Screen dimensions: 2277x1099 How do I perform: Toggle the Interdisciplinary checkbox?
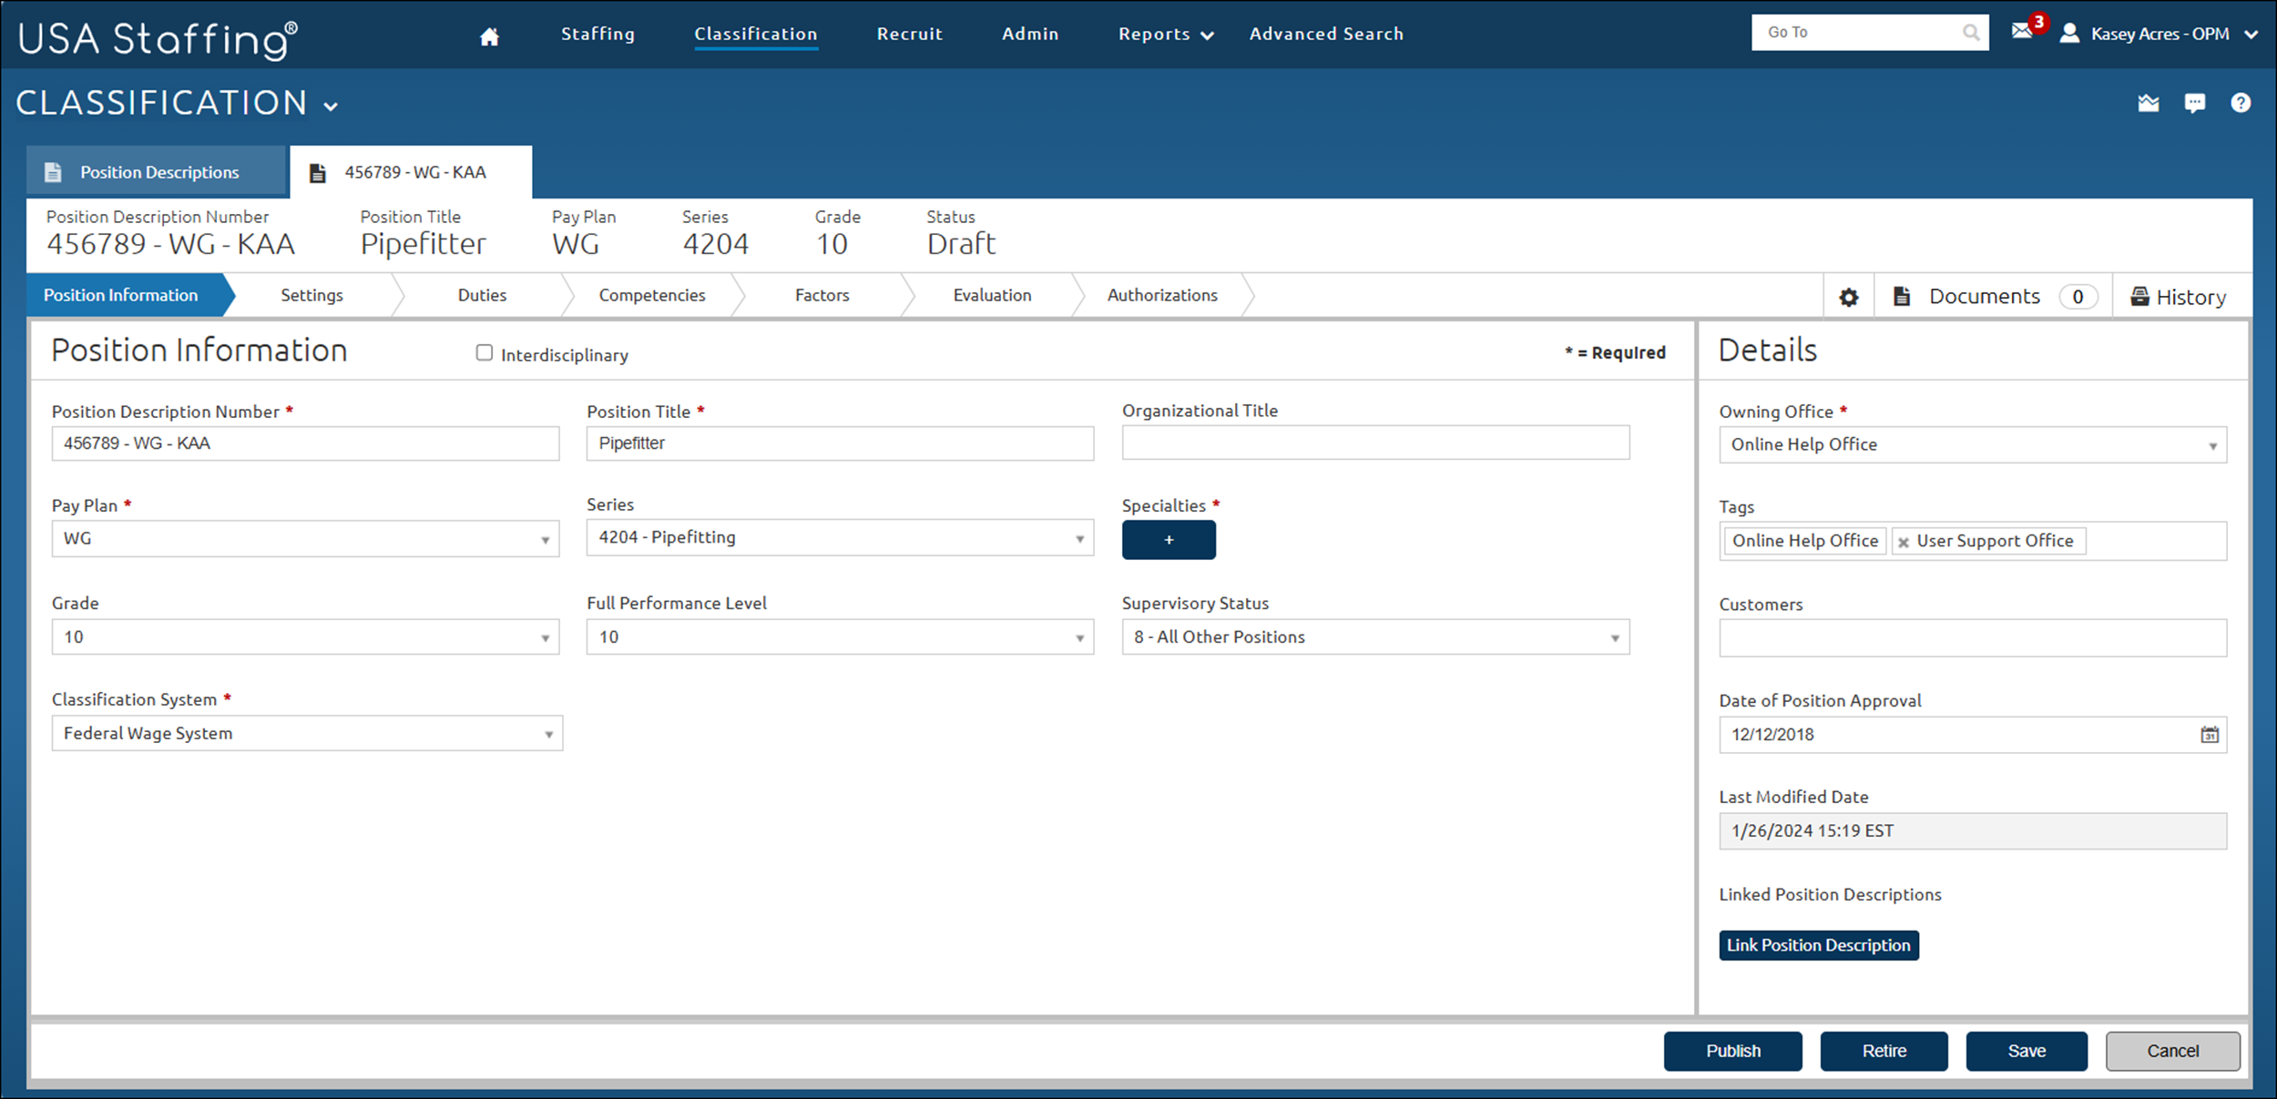[485, 353]
